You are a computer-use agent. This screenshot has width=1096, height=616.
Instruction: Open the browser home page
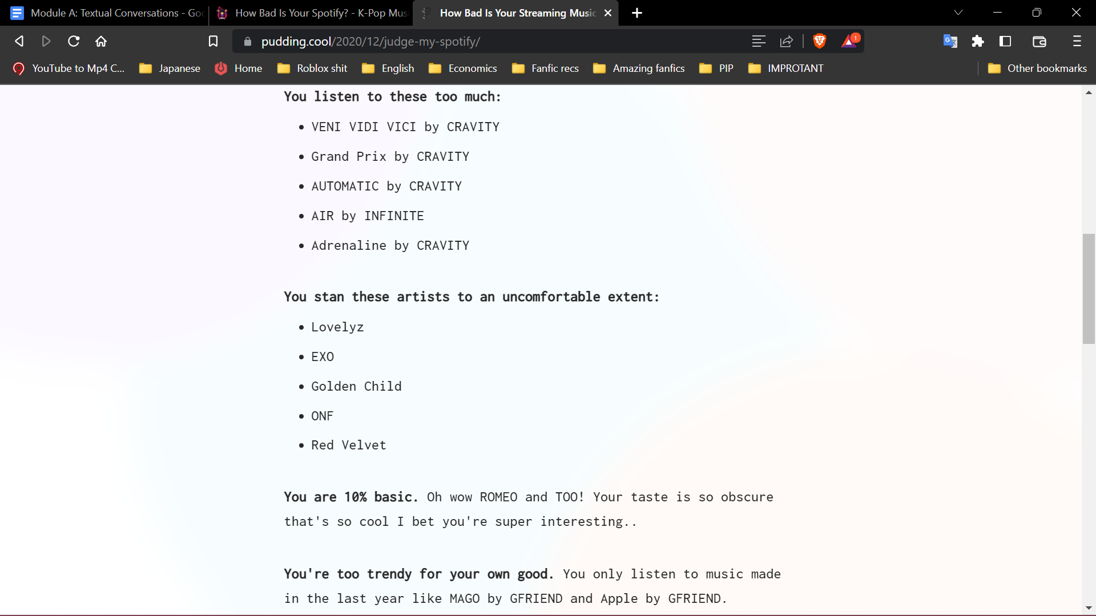tap(101, 41)
